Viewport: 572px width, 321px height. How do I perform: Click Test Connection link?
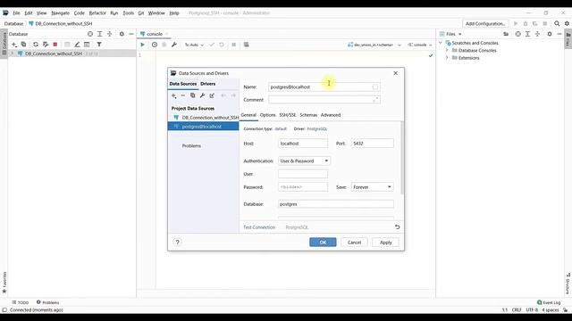pos(259,227)
